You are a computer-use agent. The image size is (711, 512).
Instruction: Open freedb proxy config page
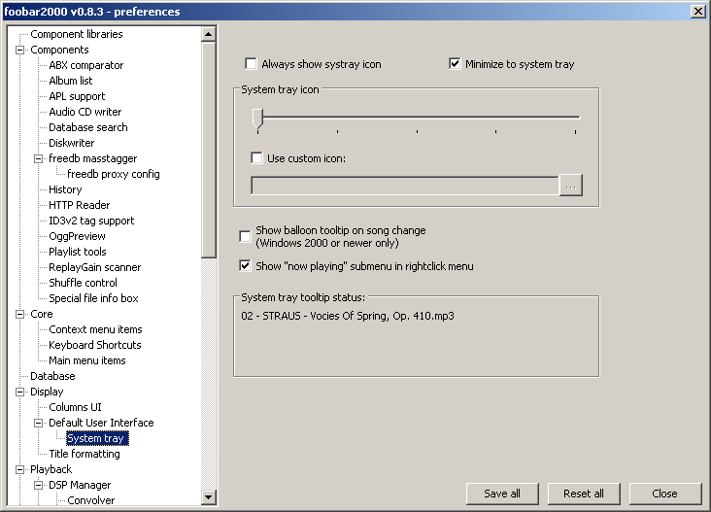click(x=114, y=174)
